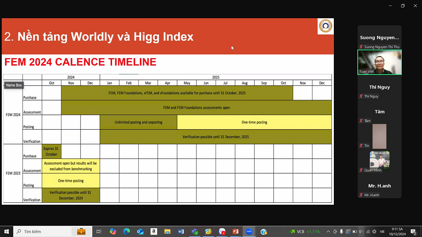Select Suong Nguyen participant tile
This screenshot has height=237, width=422.
coord(379,37)
